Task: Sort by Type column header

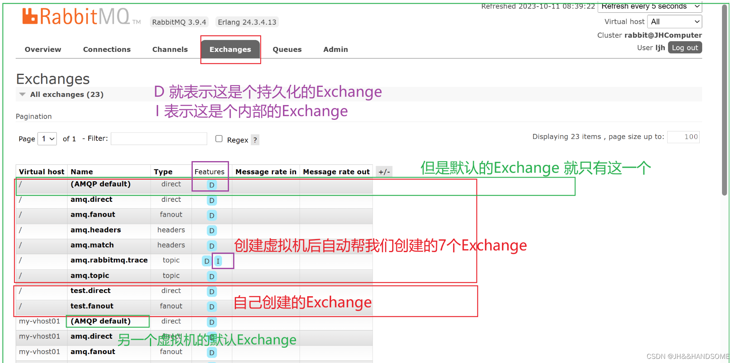Action: click(163, 172)
